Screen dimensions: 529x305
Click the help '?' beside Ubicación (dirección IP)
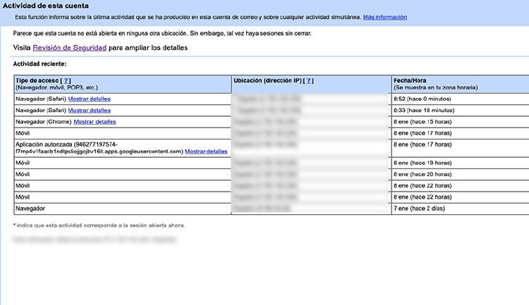[x=310, y=81]
